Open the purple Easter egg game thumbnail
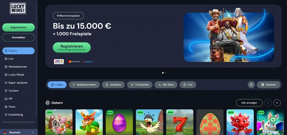 click(x=119, y=122)
